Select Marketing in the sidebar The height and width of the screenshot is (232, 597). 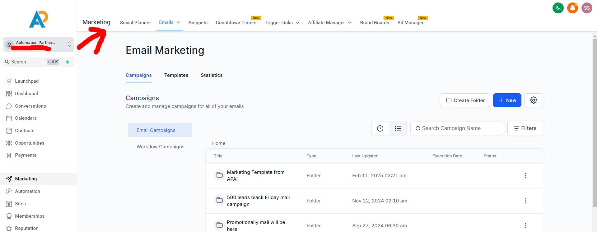(38, 179)
